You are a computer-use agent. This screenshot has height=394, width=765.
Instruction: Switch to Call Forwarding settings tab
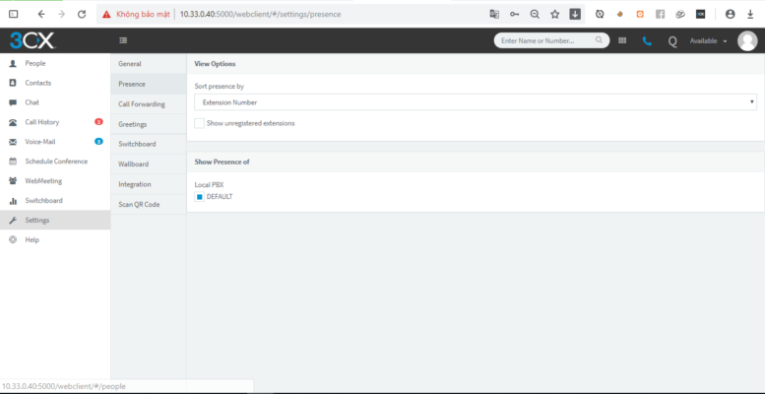coord(142,103)
